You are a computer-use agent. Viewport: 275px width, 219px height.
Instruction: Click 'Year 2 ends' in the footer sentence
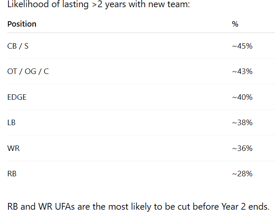pyautogui.click(x=244, y=207)
